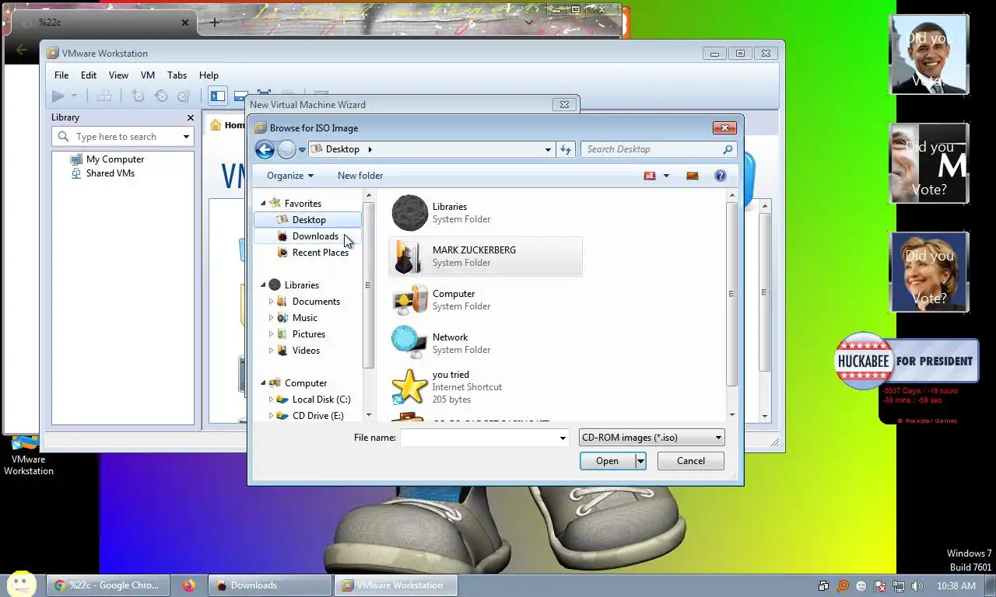Screen dimensions: 996x597
Task: Open the smiley face Start button
Action: tap(21, 584)
